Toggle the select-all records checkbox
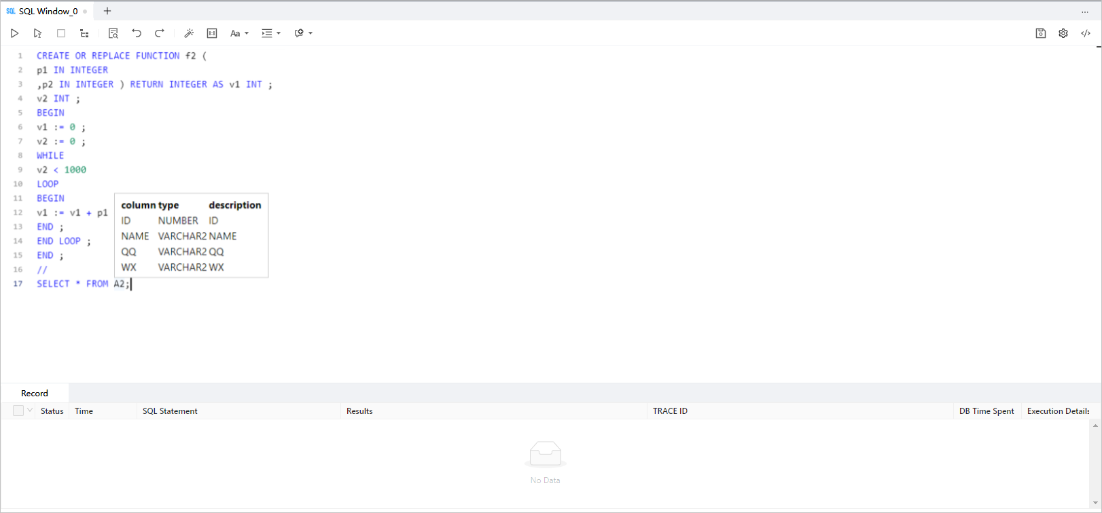The image size is (1102, 513). (x=18, y=411)
